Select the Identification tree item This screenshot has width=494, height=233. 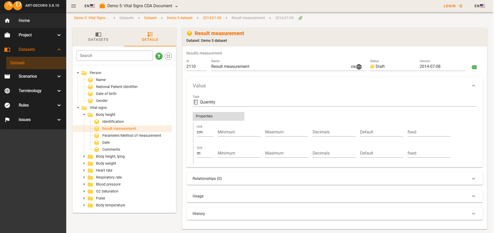pyautogui.click(x=113, y=122)
